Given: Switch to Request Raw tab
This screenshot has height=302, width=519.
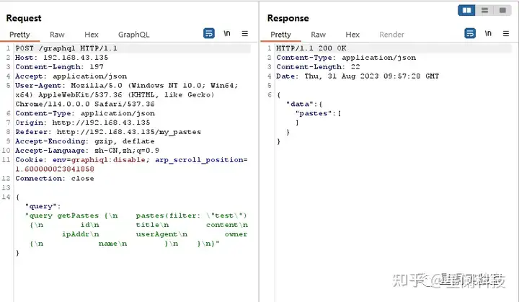Looking at the screenshot, I should click(x=57, y=35).
